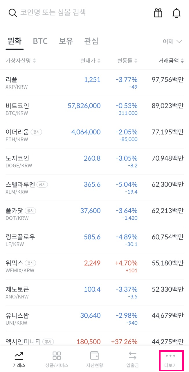Sort by 현재가 price column
The image size is (189, 372).
click(90, 60)
